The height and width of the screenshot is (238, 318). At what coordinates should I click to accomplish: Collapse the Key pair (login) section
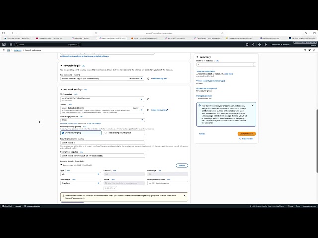[x=61, y=66]
